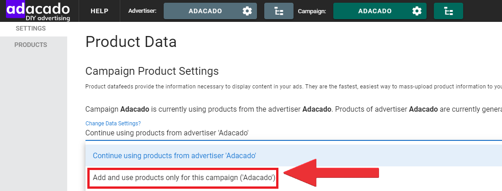Click the 'Advertiser:' label
This screenshot has height=191, width=502.
142,11
